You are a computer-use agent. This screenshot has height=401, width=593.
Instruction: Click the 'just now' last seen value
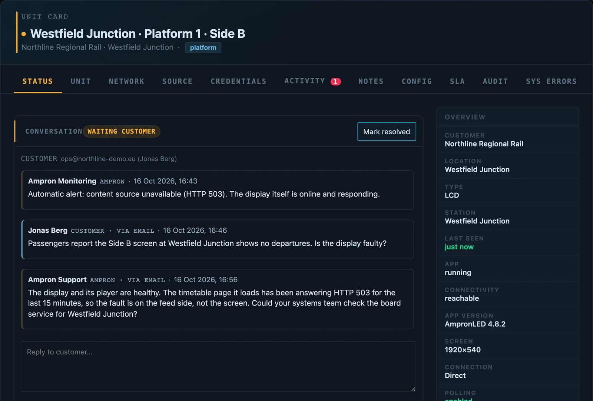[x=459, y=247]
